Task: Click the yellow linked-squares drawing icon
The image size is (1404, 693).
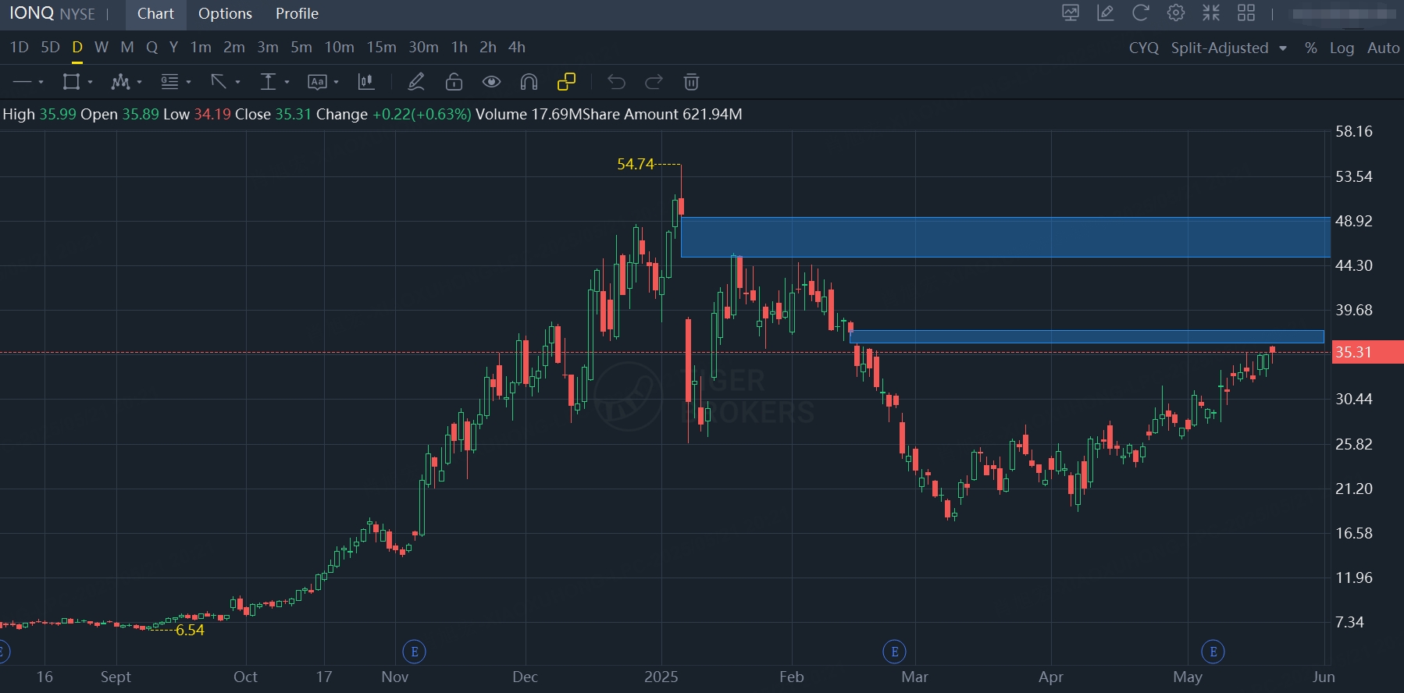Action: (566, 82)
